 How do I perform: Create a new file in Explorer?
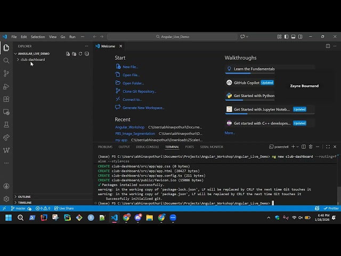68,54
